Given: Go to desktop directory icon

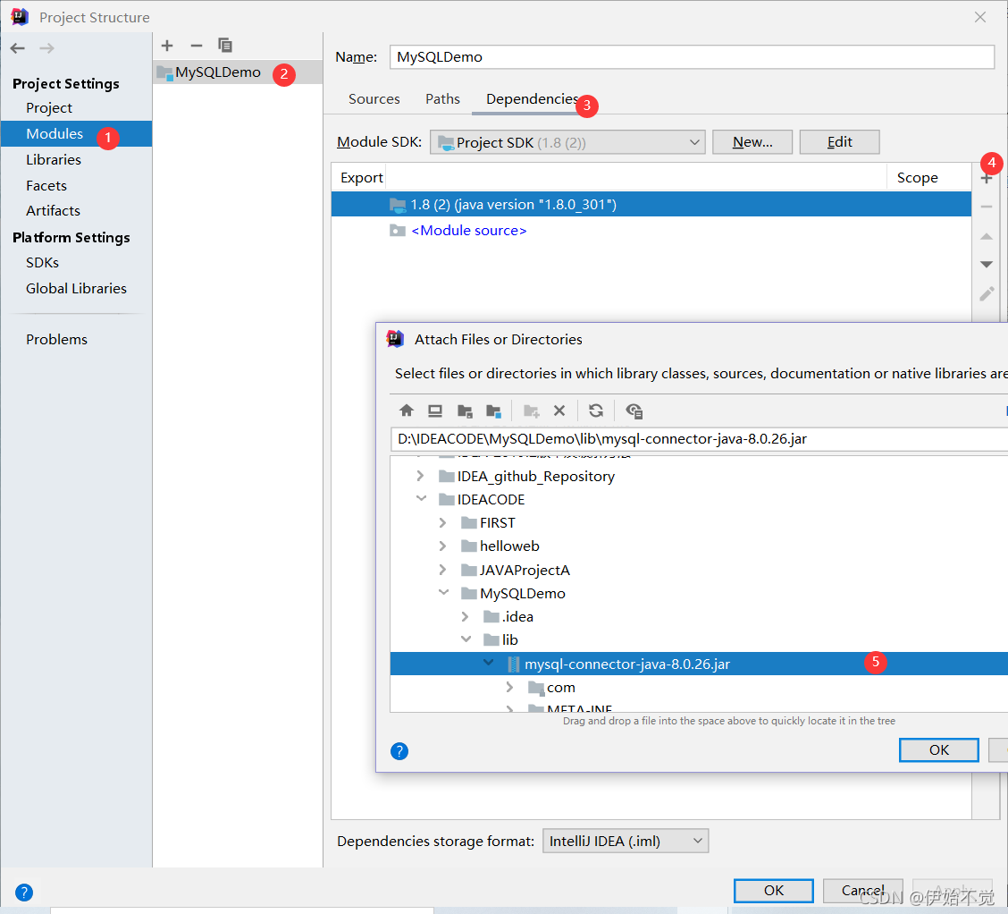Looking at the screenshot, I should 435,410.
